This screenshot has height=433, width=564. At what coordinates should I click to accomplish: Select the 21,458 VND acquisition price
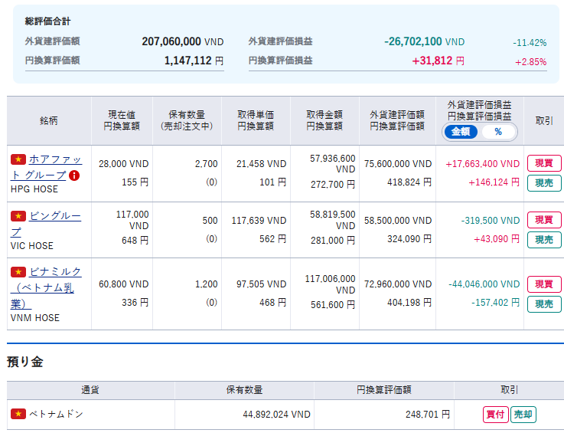(262, 164)
